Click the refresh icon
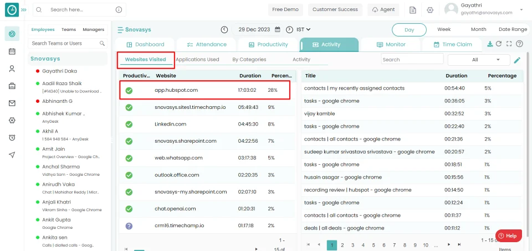 499,44
